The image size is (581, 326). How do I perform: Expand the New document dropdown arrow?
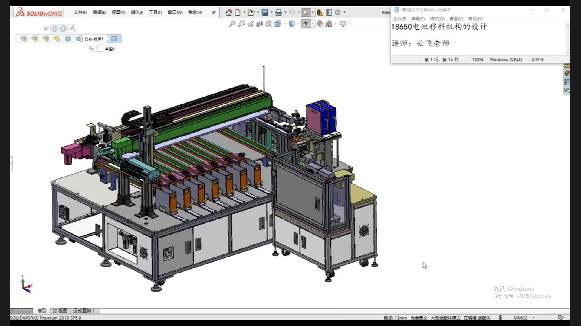tap(244, 12)
